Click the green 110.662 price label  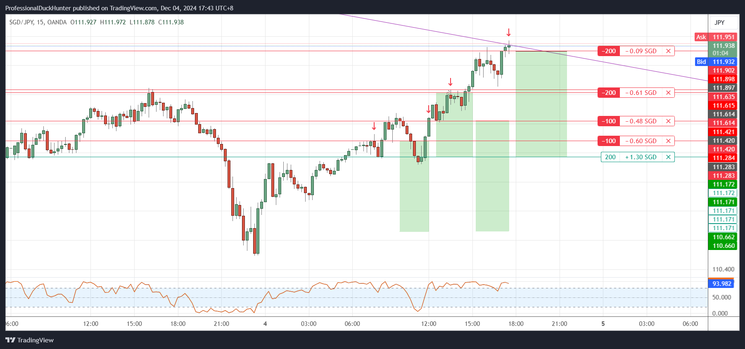pyautogui.click(x=724, y=237)
